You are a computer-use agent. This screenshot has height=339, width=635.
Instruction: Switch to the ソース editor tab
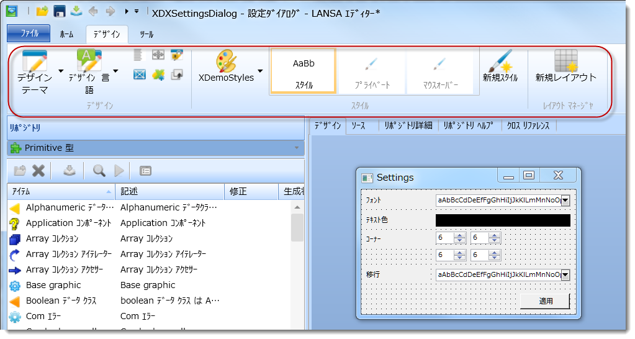coord(358,126)
